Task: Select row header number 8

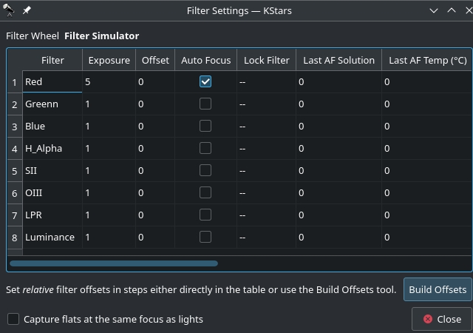Action: [x=15, y=238]
